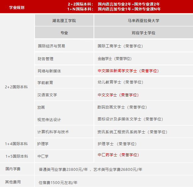Click the 国内学费 row label
Viewport: 193px width, 187px height.
point(13,169)
